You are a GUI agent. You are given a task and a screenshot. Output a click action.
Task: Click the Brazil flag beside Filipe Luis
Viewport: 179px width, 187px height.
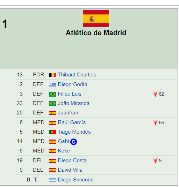pos(52,94)
